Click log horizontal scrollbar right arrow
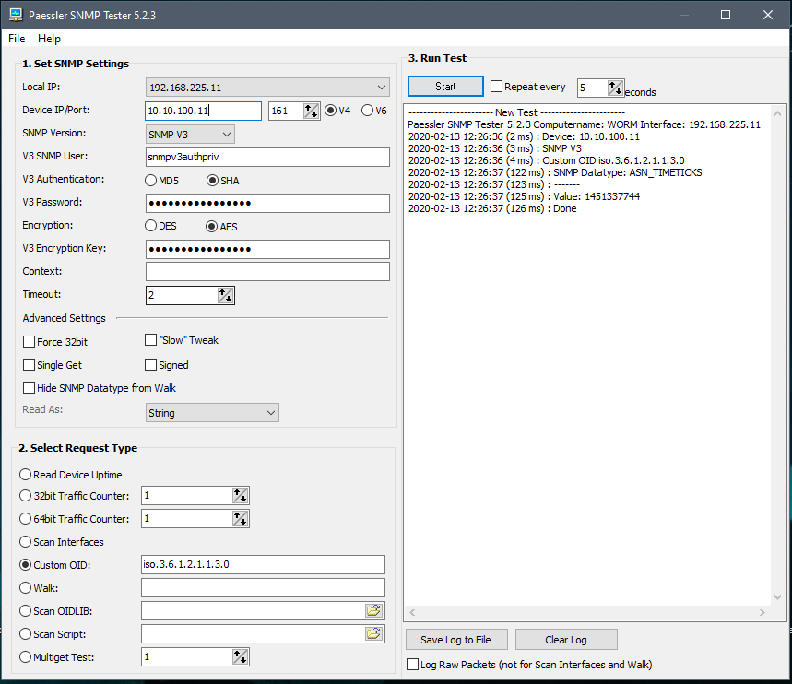Image resolution: width=792 pixels, height=684 pixels. click(x=762, y=612)
